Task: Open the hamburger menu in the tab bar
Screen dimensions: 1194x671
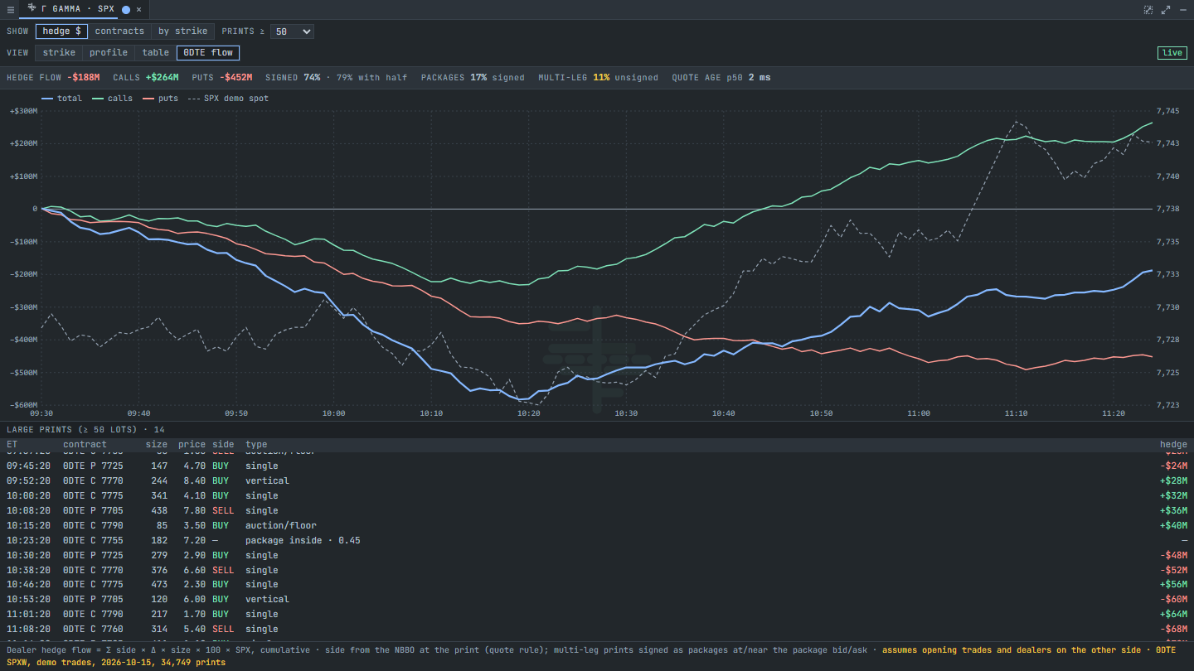Action: tap(11, 9)
